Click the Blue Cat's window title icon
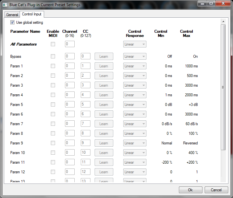Screen dimensions: 233x198 (x=5, y=5)
